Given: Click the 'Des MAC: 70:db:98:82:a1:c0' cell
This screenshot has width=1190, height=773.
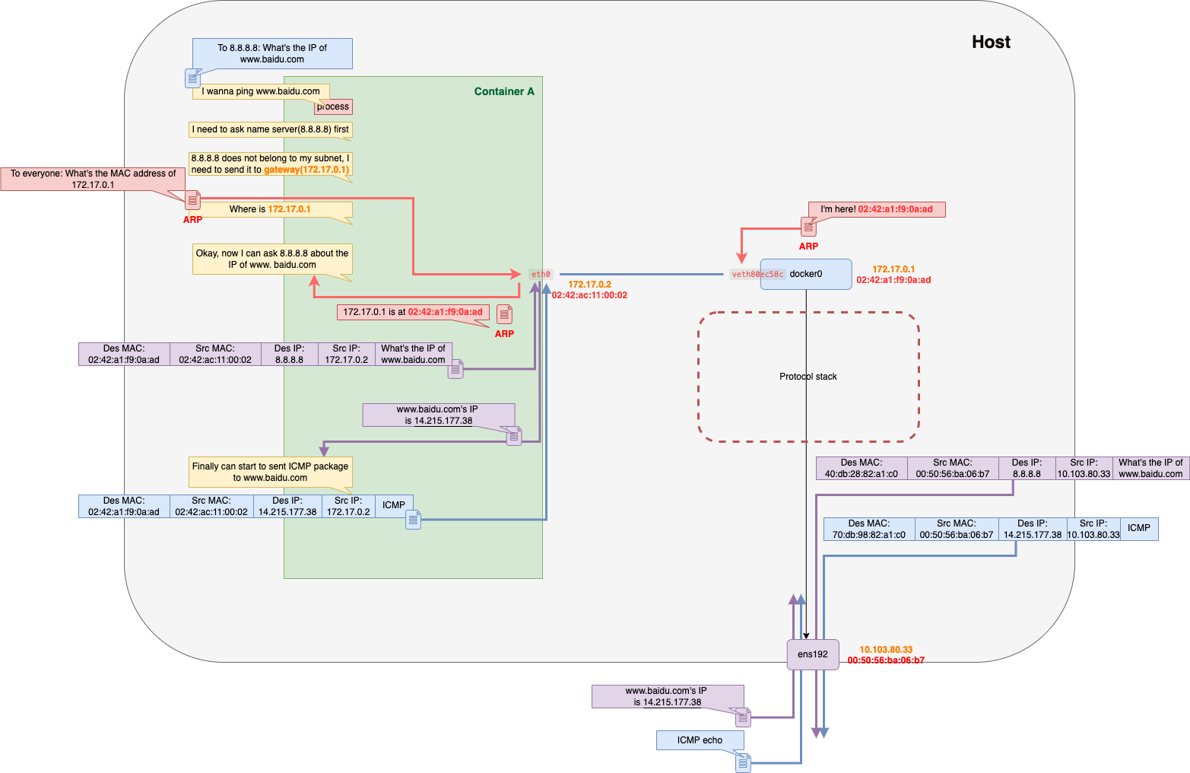Looking at the screenshot, I should pos(869,529).
